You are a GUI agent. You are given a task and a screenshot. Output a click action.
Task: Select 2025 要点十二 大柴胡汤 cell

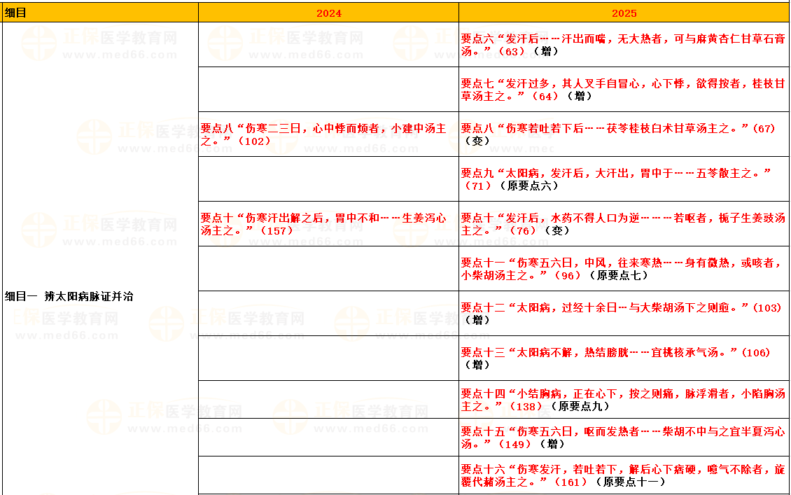624,314
